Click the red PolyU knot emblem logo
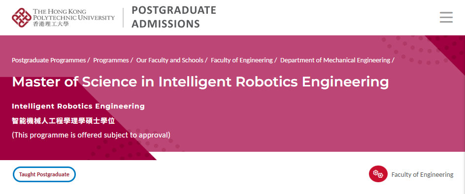465x194 pixels. point(22,18)
